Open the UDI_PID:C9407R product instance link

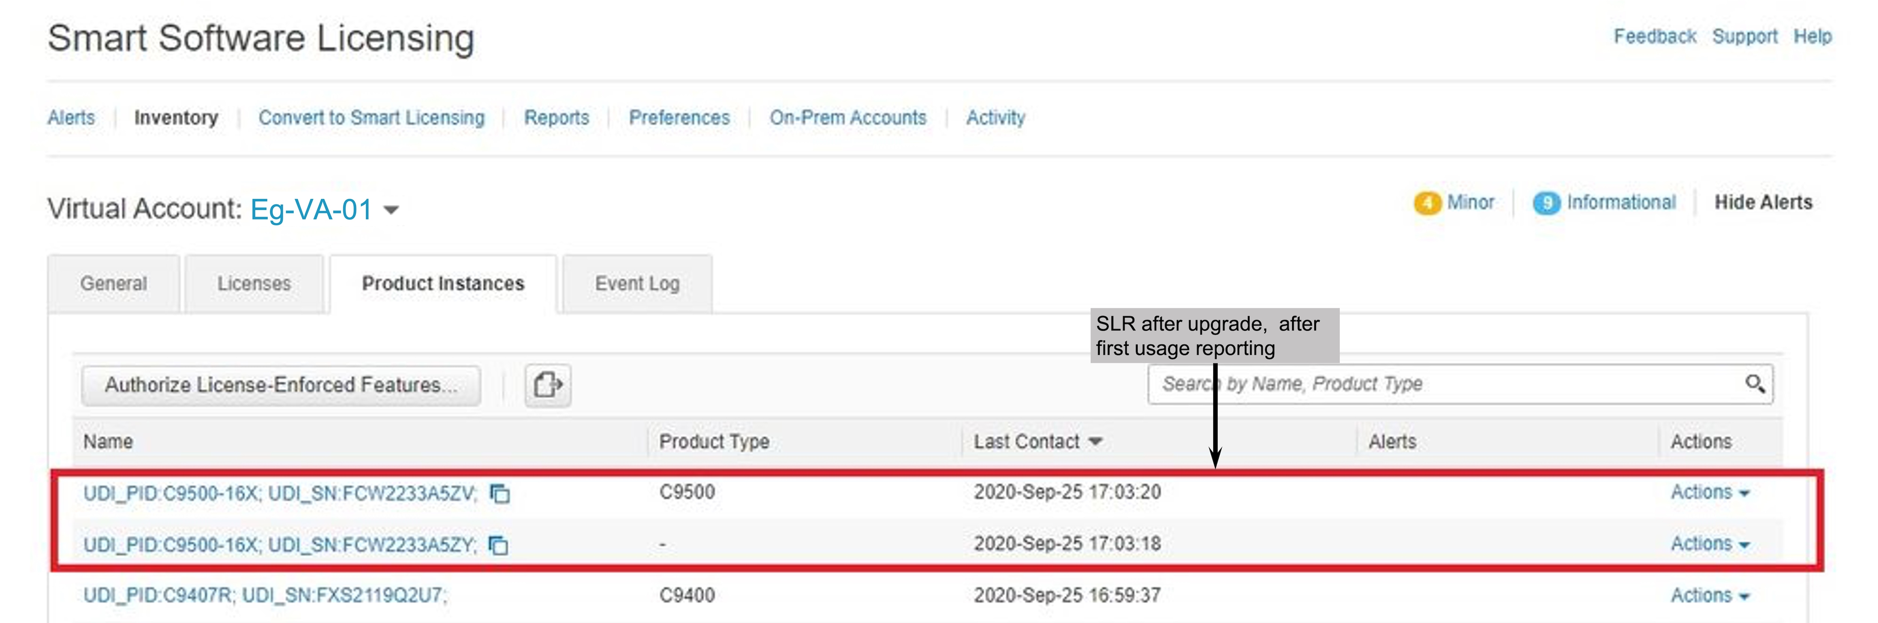tap(265, 595)
